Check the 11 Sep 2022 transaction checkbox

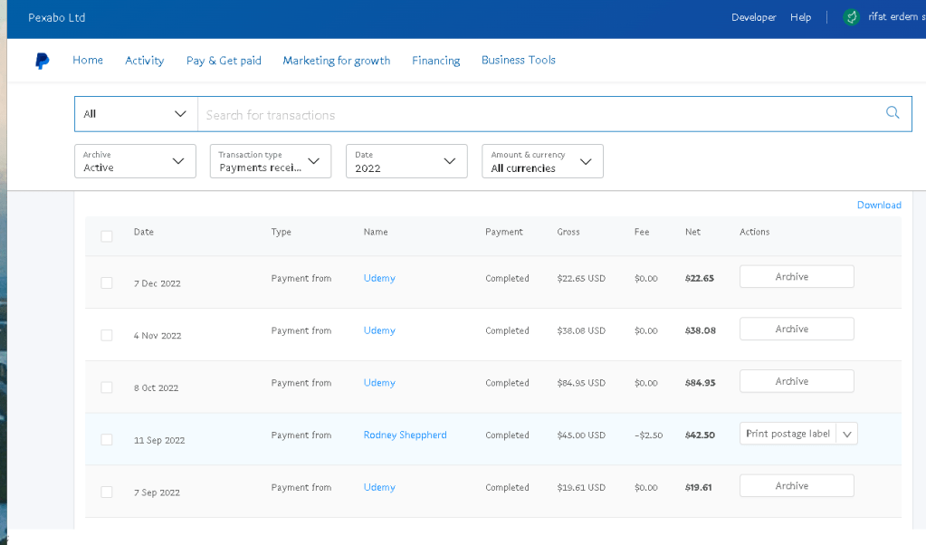point(106,440)
